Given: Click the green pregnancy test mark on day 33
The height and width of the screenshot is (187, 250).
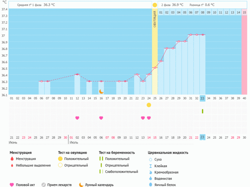Looking at the screenshot, I should (x=202, y=111).
